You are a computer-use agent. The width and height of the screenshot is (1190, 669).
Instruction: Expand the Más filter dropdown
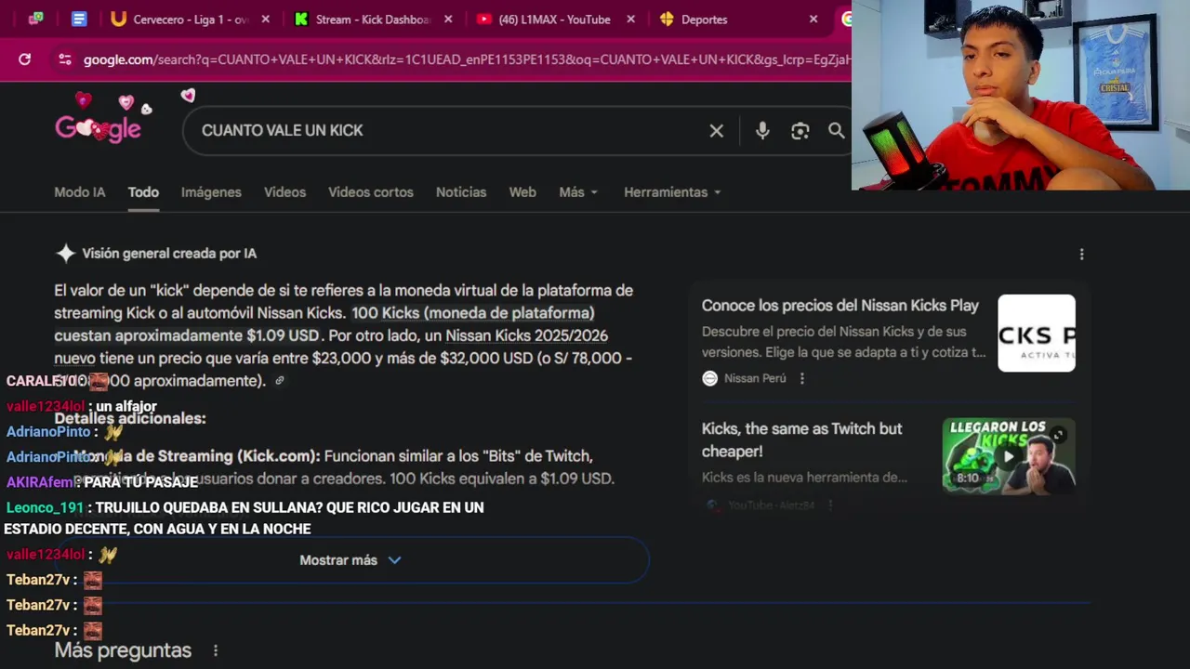(x=578, y=192)
